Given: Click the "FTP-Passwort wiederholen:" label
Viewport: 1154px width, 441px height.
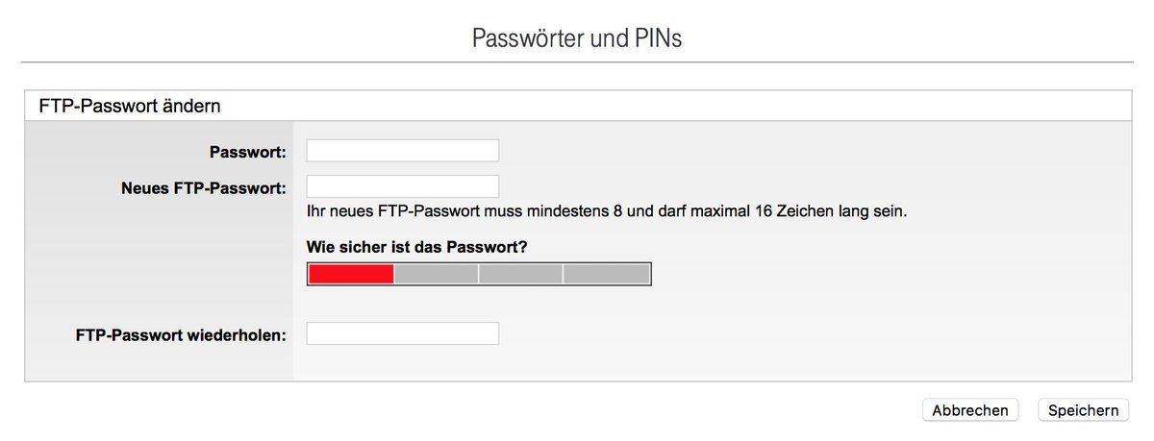Looking at the screenshot, I should click(x=181, y=335).
